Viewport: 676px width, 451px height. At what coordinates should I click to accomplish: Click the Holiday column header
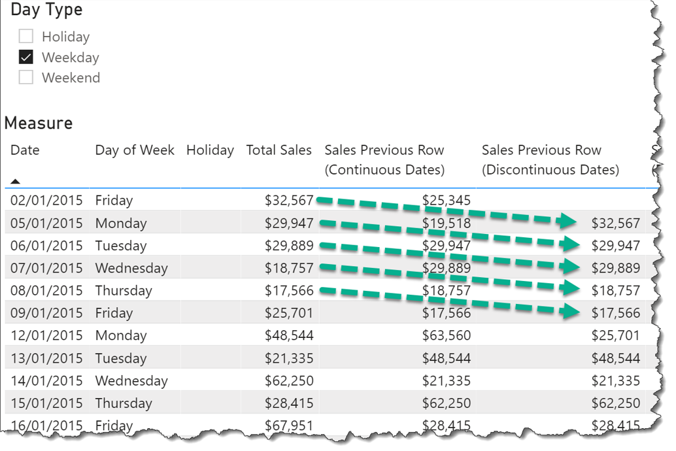[x=210, y=150]
